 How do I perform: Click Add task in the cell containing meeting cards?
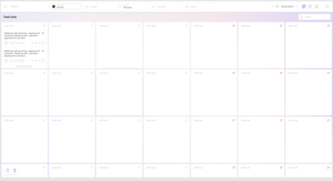pyautogui.click(x=9, y=26)
